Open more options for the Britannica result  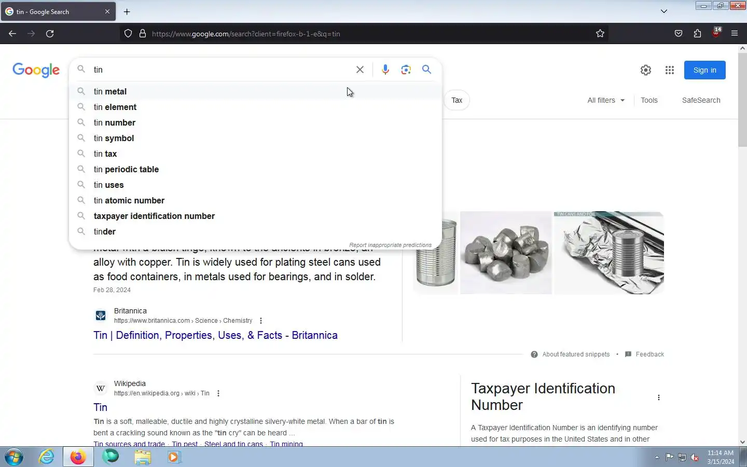tap(261, 321)
